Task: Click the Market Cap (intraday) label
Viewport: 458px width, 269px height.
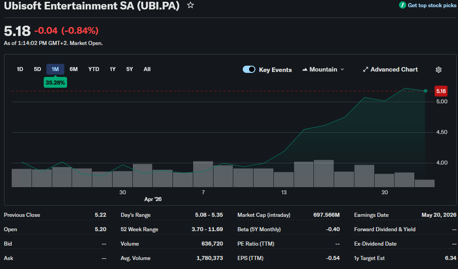Action: [x=264, y=215]
